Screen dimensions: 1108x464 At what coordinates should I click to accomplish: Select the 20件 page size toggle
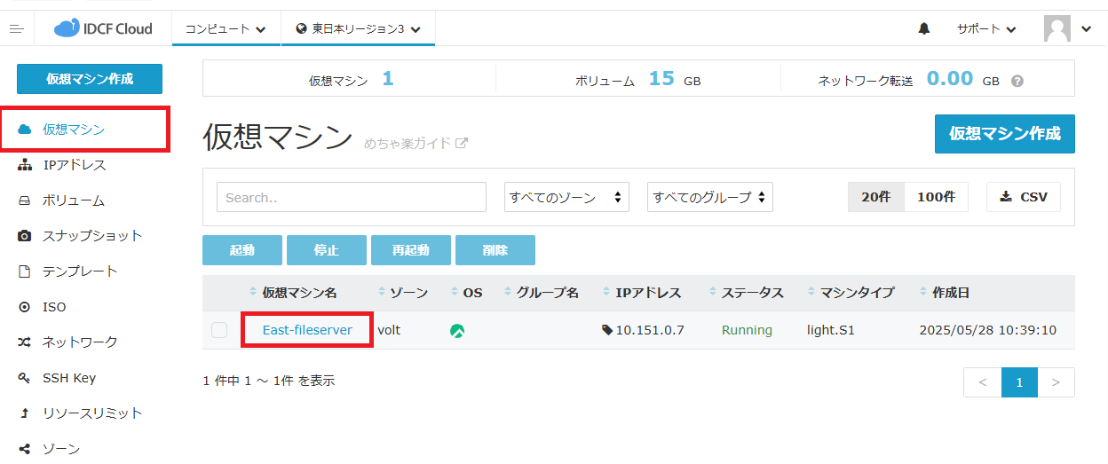875,197
